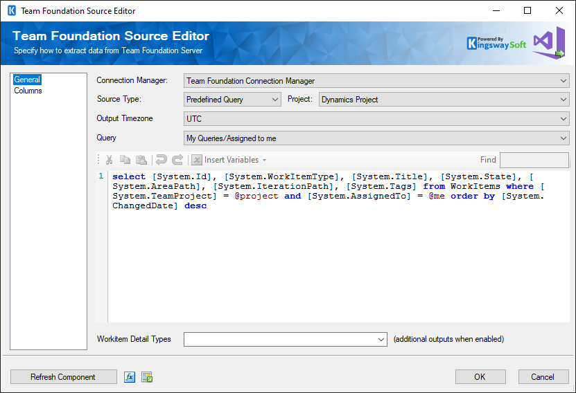Click the OK button
The image size is (576, 393).
coord(480,377)
